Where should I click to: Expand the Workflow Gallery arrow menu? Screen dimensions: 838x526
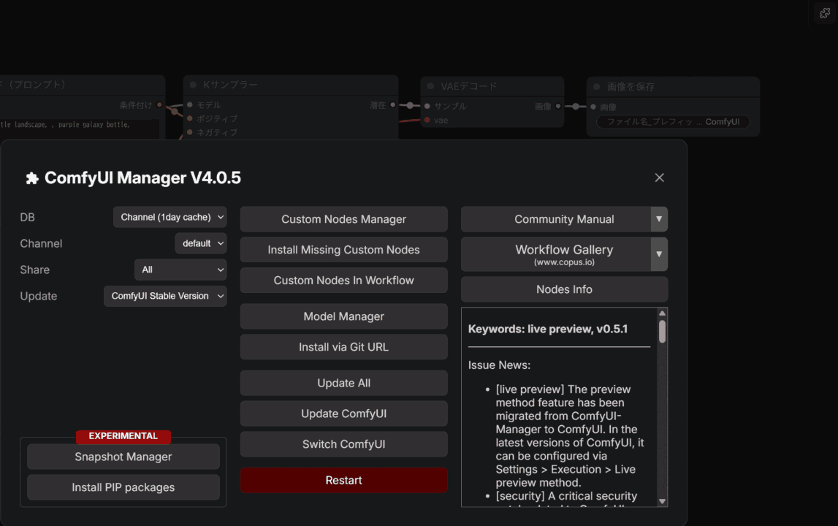[x=659, y=254]
